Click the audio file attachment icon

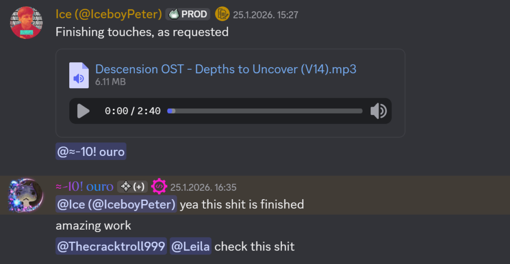pos(79,75)
